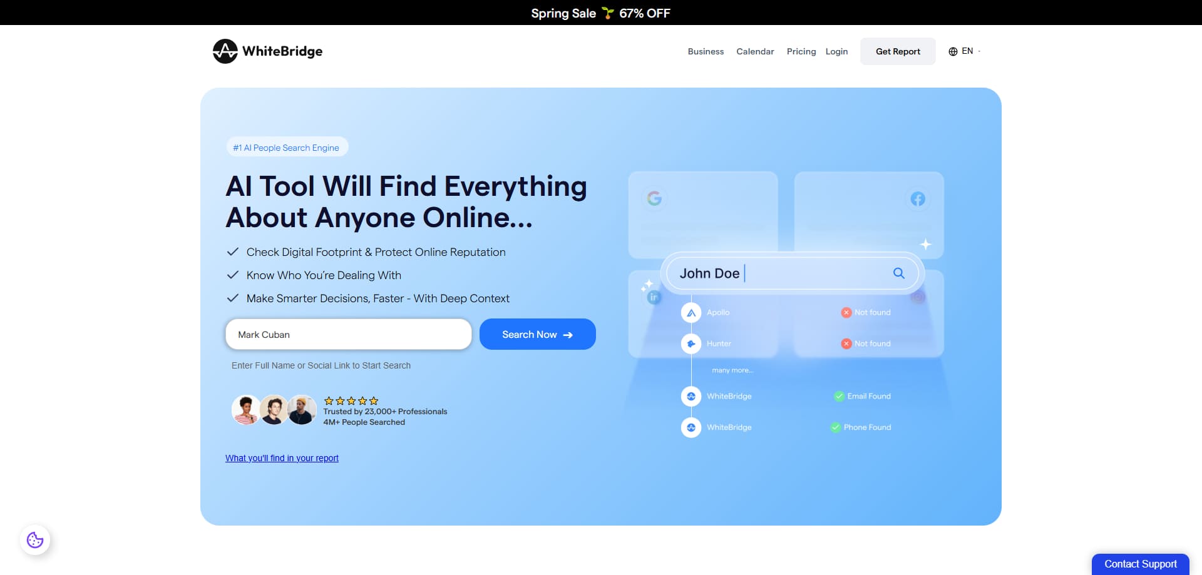The height and width of the screenshot is (575, 1202).
Task: Click the Get Report button
Action: tap(898, 51)
